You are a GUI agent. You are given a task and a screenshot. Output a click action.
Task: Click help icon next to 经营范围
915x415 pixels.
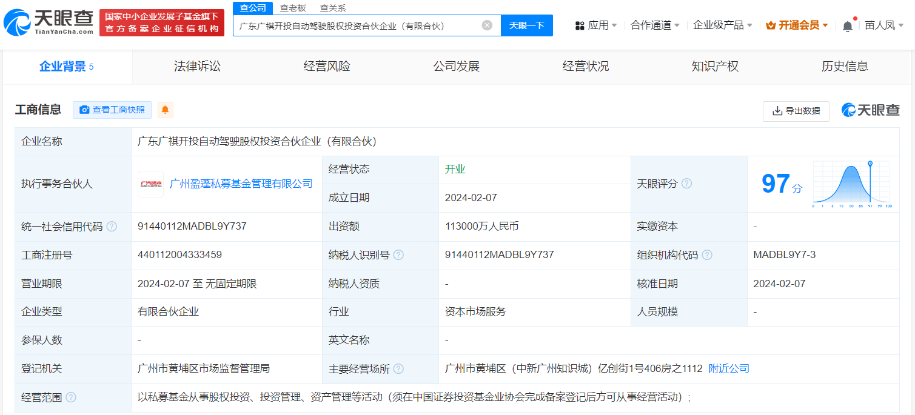coord(71,397)
